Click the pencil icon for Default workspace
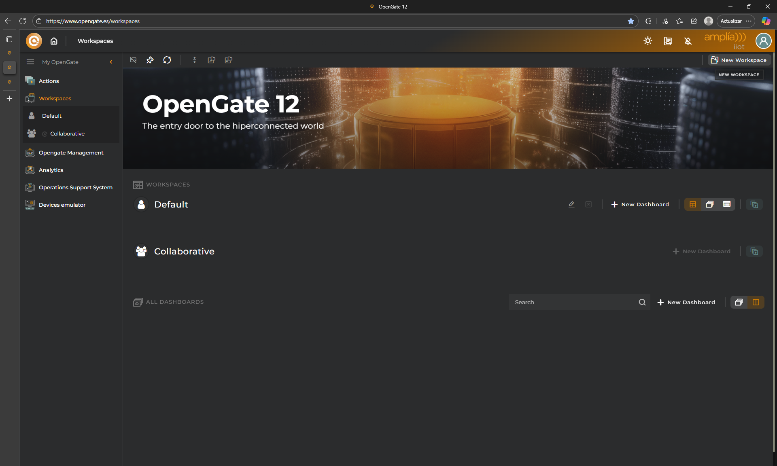The height and width of the screenshot is (466, 777). pyautogui.click(x=571, y=204)
